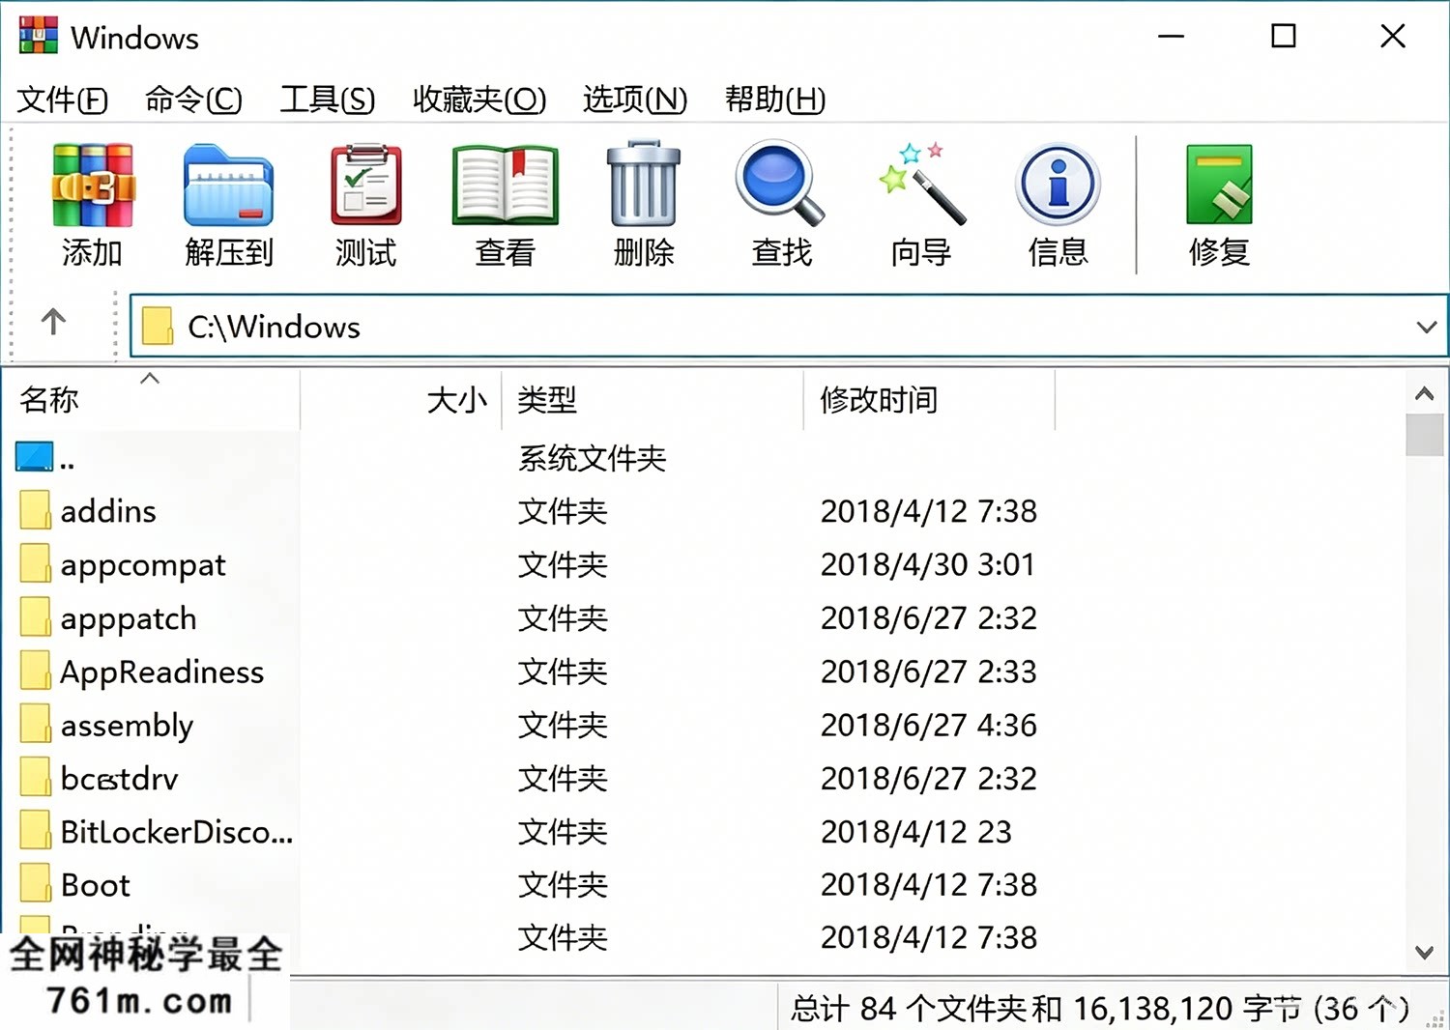Select the 'assembly' folder name

(x=127, y=726)
